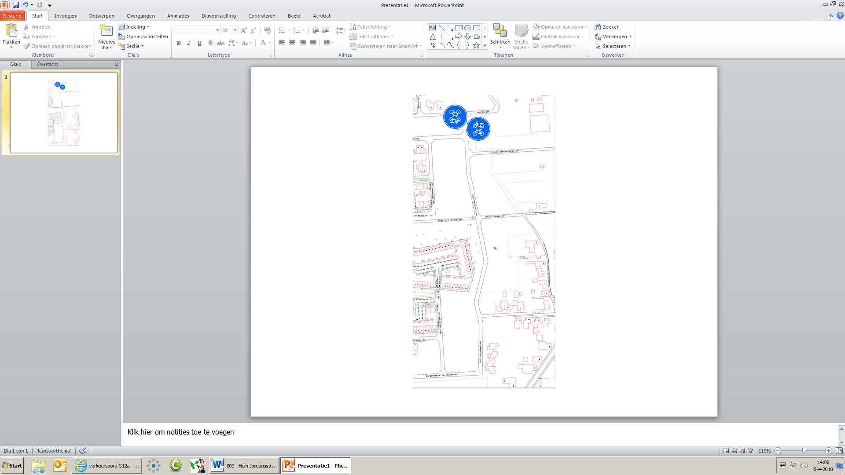The image size is (845, 475).
Task: Click the Nieuwe dia icon
Action: pyautogui.click(x=106, y=31)
